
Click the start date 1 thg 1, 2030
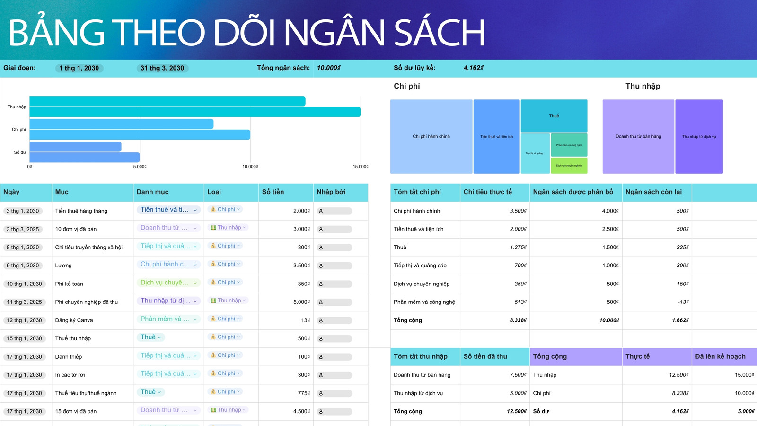[79, 68]
